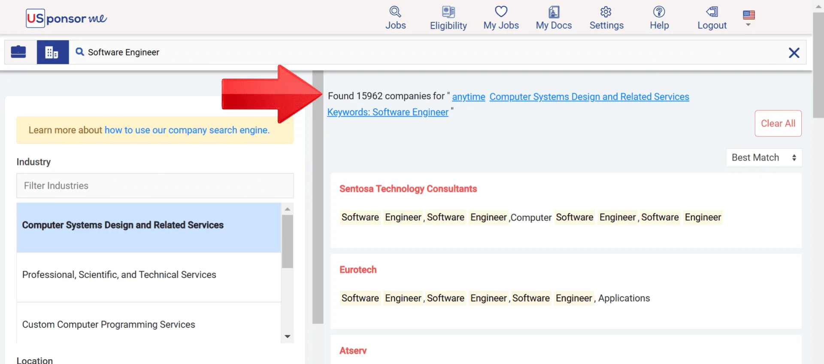Screen dimensions: 824x364
Task: Click the Location section heading
Action: click(35, 360)
